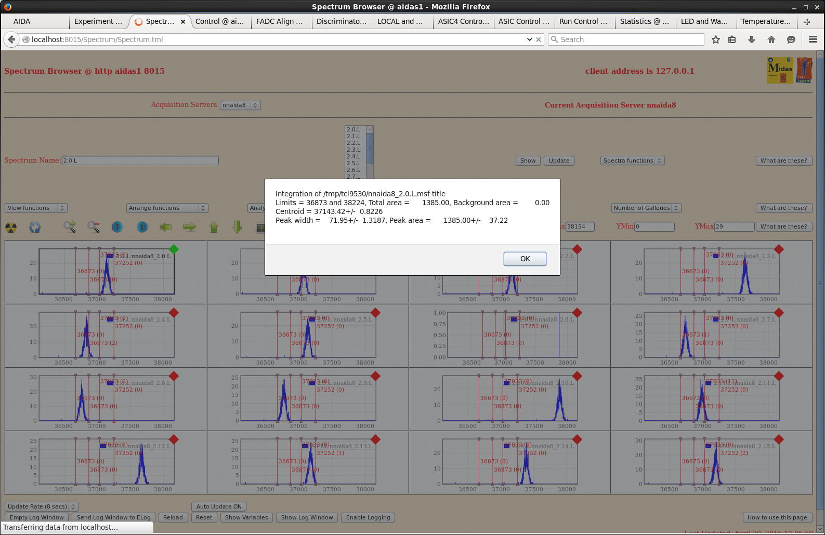Switch to the Run Control tab
The height and width of the screenshot is (535, 825).
(x=583, y=21)
